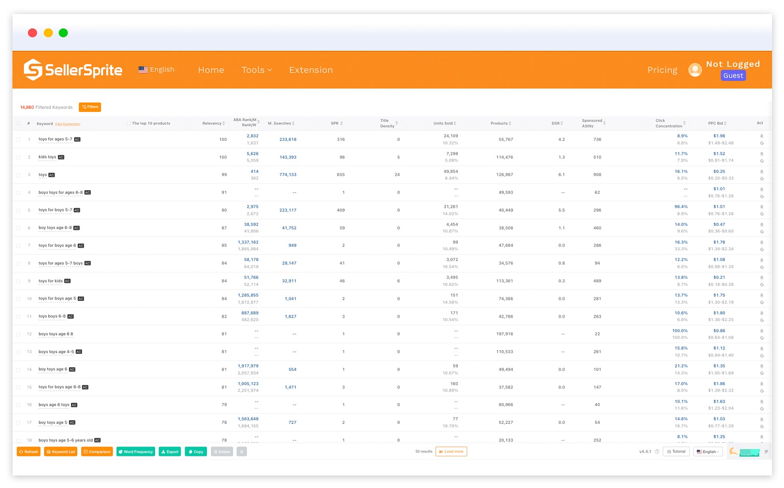Open the Keyword List button
784x488 pixels.
click(x=61, y=452)
